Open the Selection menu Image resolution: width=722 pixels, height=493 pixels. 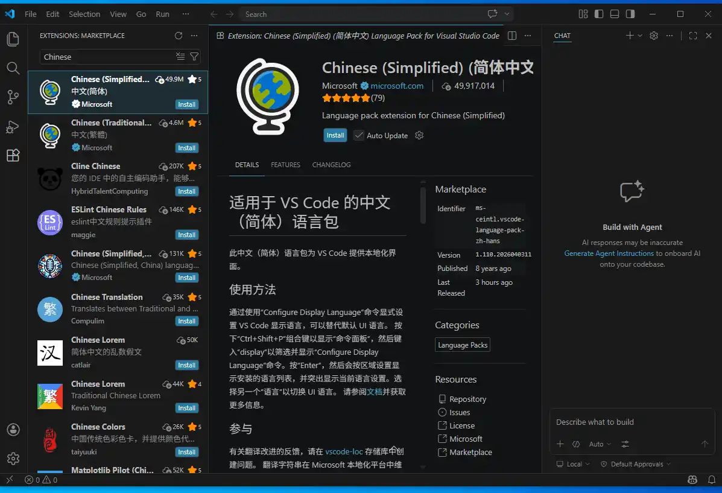pyautogui.click(x=84, y=14)
